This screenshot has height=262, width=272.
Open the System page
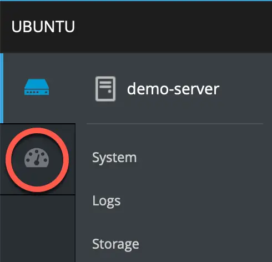[114, 158]
